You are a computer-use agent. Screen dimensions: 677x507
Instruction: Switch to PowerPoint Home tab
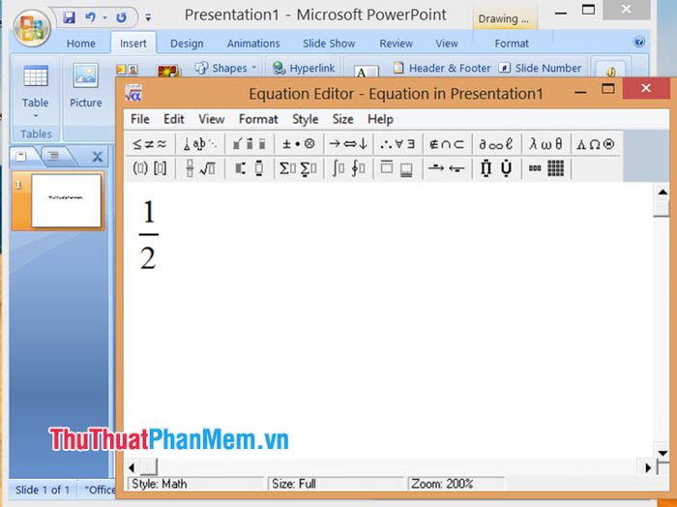[80, 44]
